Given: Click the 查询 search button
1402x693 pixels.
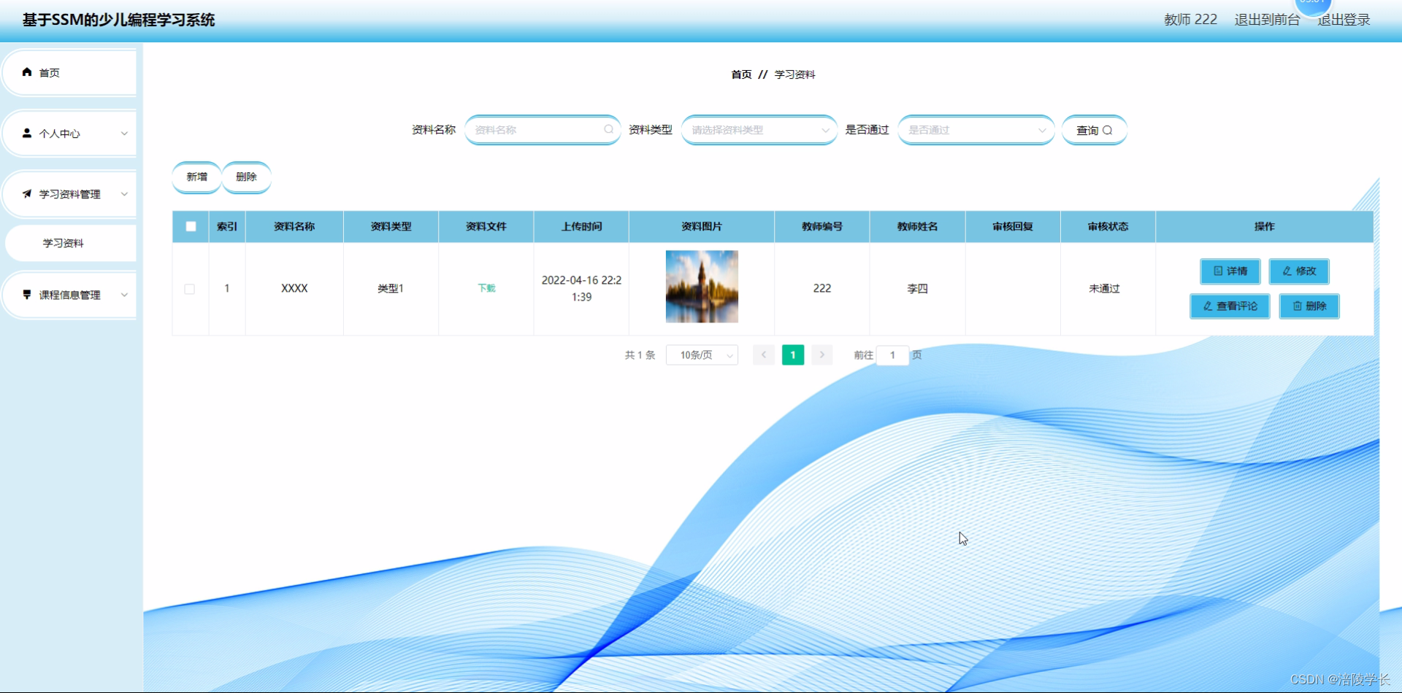Looking at the screenshot, I should coord(1094,130).
